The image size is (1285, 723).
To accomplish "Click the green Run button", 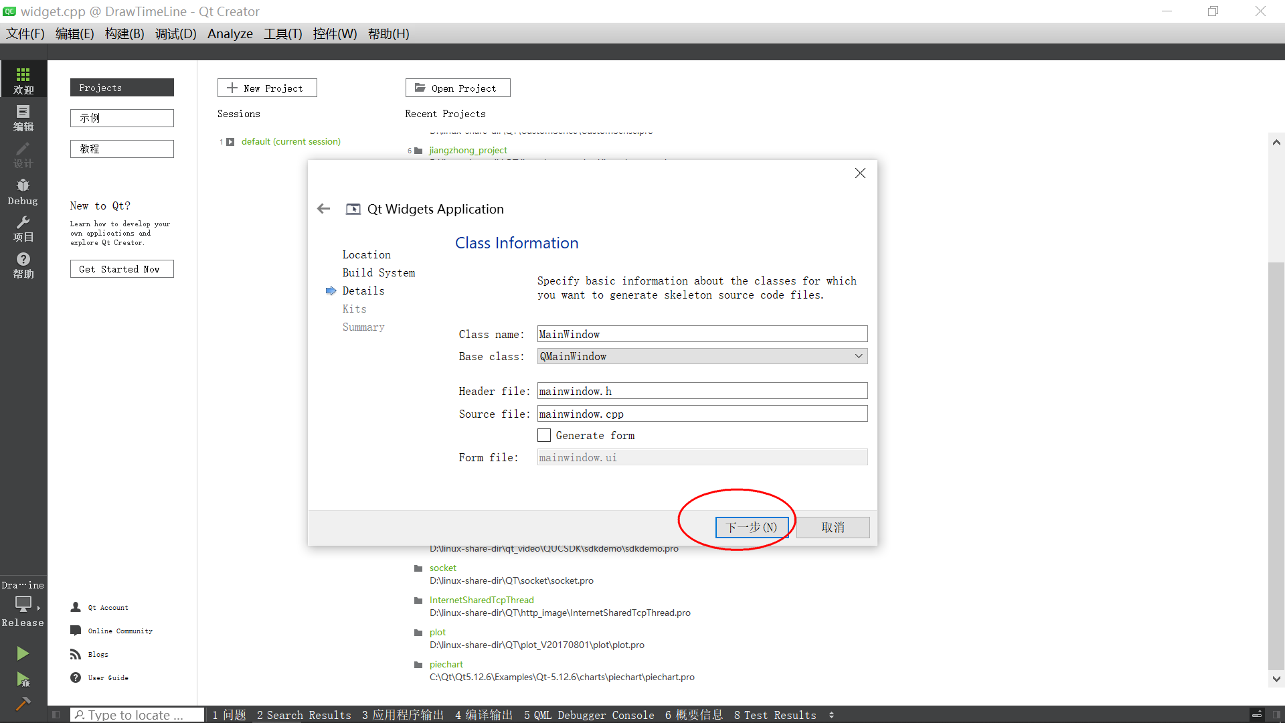I will (23, 653).
